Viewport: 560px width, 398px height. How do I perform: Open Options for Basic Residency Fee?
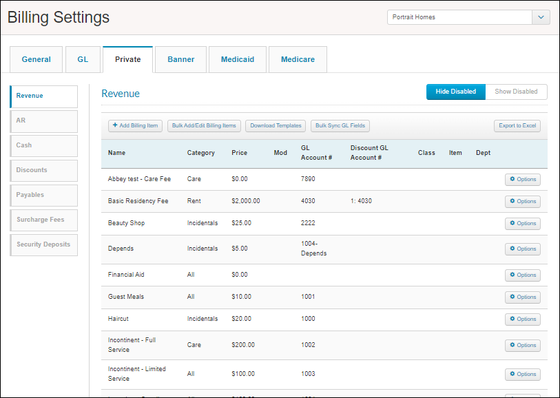click(x=523, y=201)
